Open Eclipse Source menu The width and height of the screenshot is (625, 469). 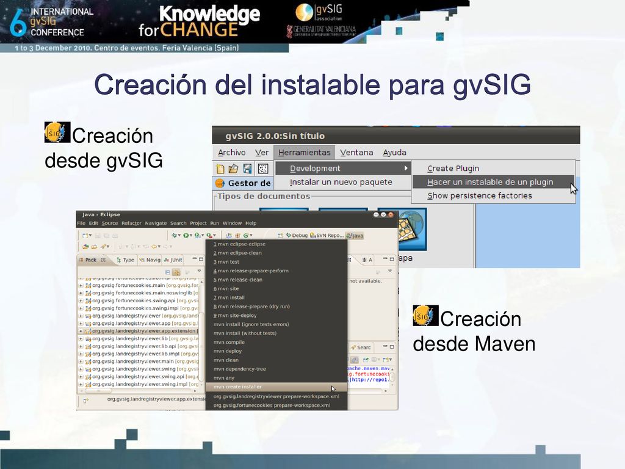110,223
